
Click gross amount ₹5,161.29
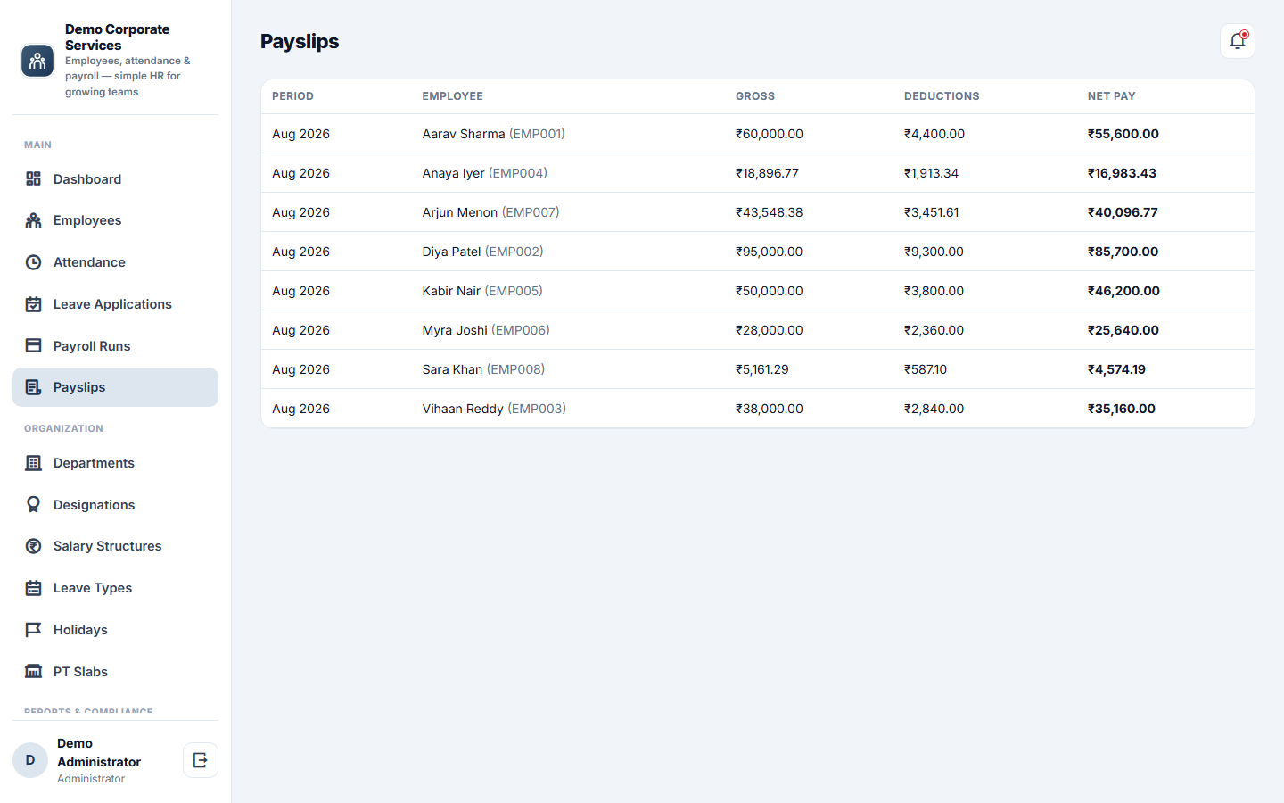tap(761, 369)
